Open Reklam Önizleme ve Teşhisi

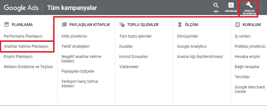28,67
